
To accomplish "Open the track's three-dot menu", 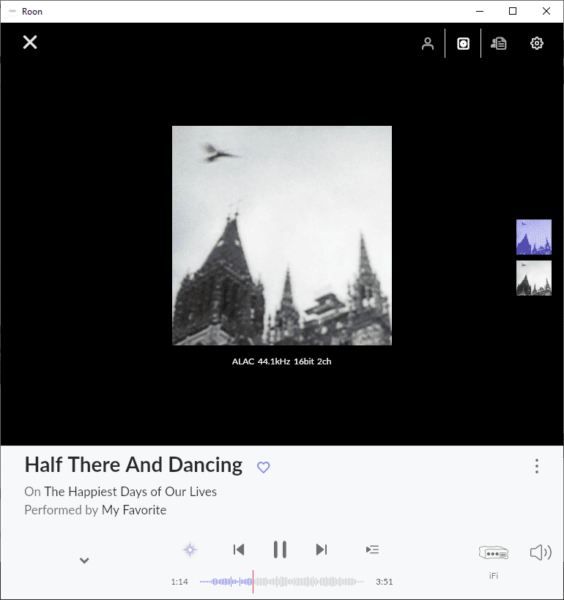I will (537, 466).
